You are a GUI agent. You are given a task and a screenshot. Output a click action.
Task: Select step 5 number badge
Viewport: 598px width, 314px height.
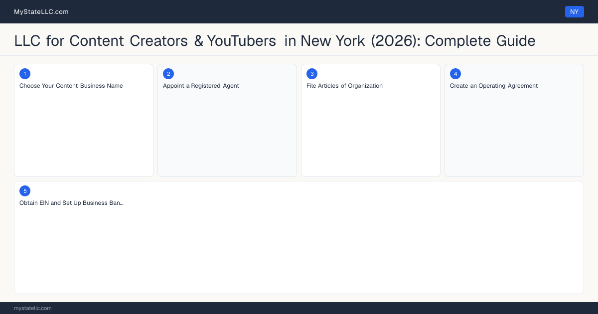(x=25, y=191)
